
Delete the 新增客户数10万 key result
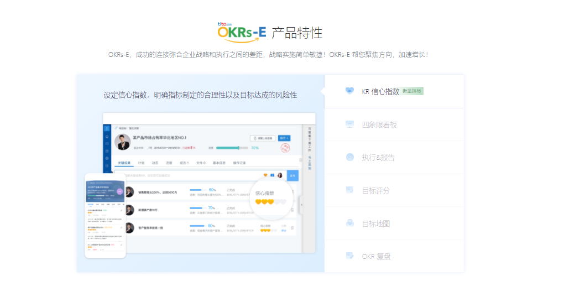(x=292, y=210)
